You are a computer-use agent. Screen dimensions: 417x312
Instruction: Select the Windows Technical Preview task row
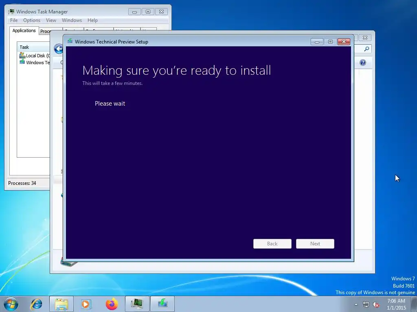click(x=34, y=62)
